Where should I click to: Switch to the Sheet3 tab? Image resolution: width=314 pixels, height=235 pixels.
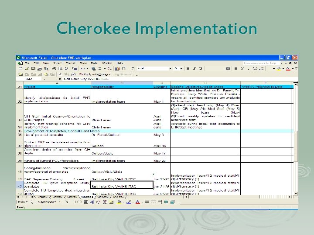coord(118,197)
